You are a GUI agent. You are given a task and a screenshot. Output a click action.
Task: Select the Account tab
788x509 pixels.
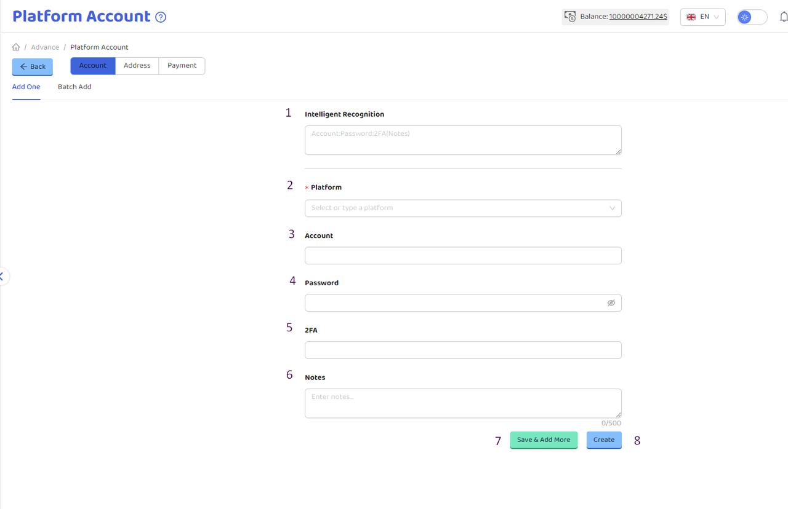(93, 66)
